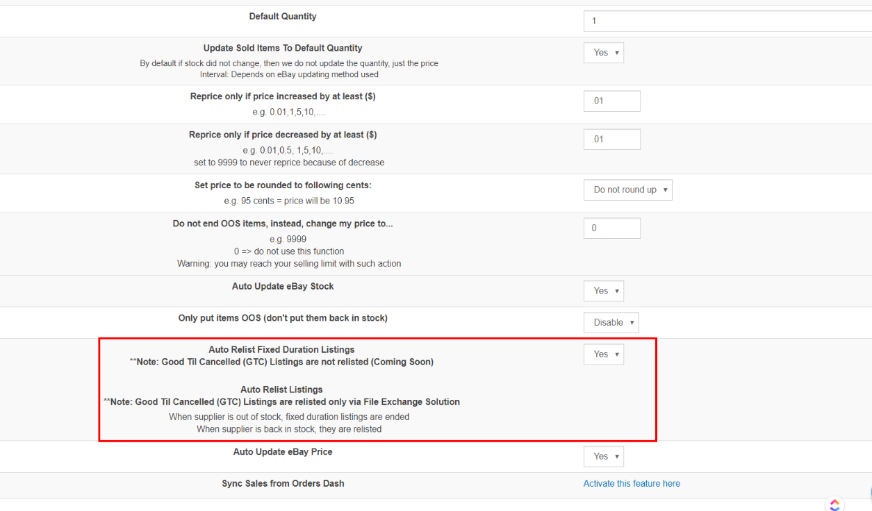Open the ClickUp widget icon at bottom right
The image size is (872, 511).
coord(834,504)
